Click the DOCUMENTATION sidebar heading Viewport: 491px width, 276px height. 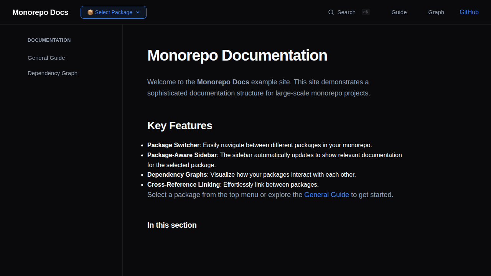pyautogui.click(x=49, y=40)
